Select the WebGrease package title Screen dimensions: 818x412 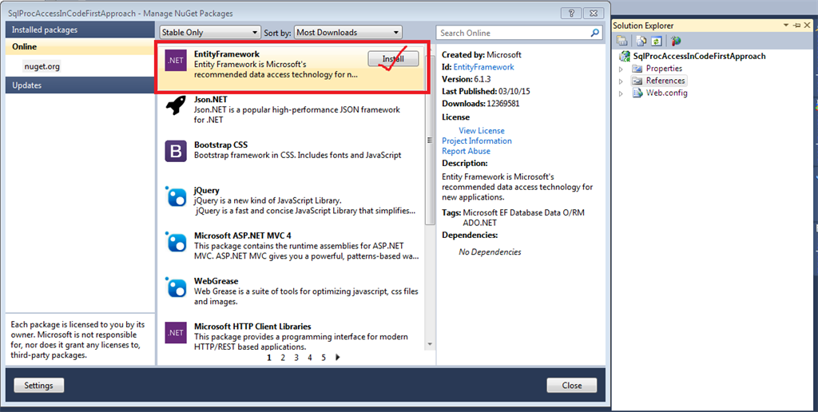pos(216,281)
